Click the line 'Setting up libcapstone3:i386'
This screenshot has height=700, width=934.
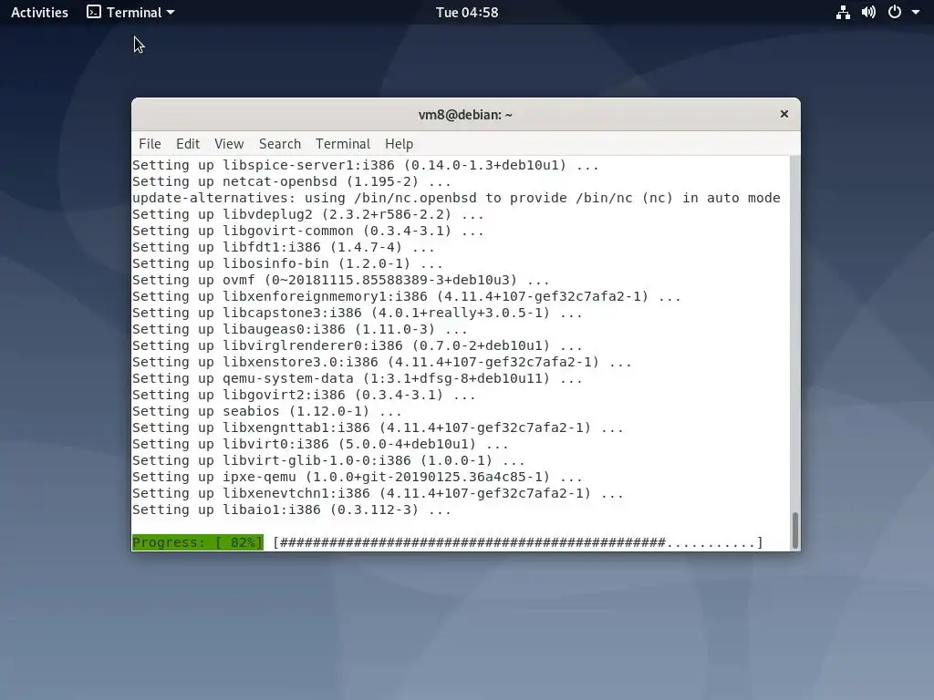point(357,313)
